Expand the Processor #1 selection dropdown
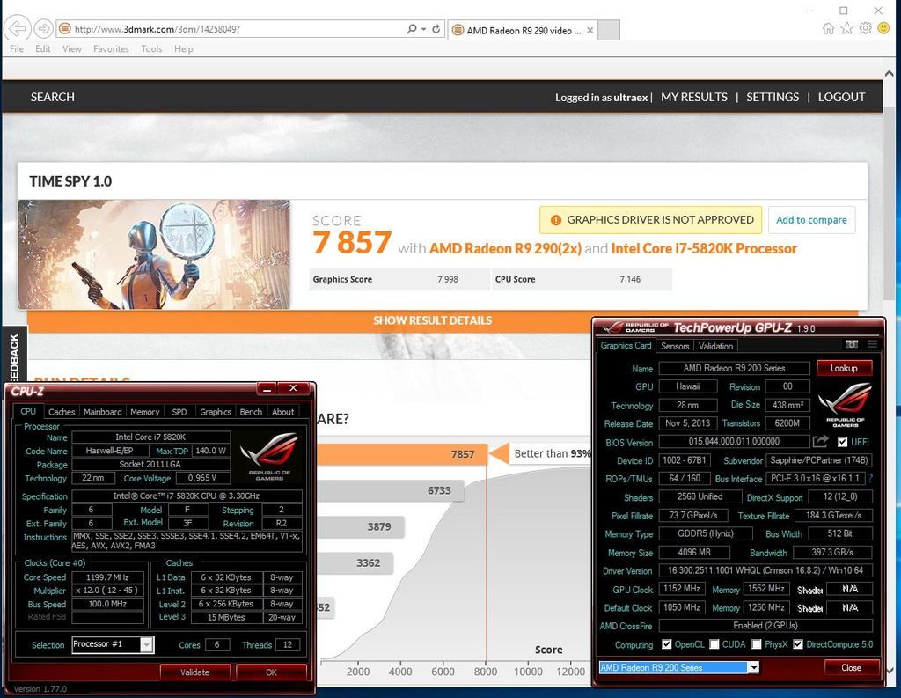 click(146, 645)
